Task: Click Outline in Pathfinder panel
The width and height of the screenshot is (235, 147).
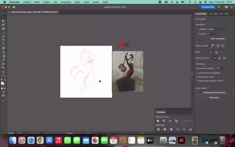Action: [184, 129]
